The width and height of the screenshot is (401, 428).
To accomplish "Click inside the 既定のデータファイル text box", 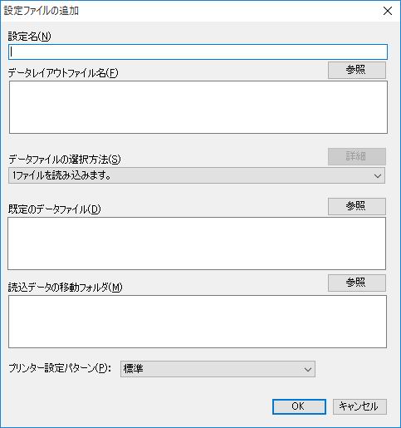I will coord(197,244).
